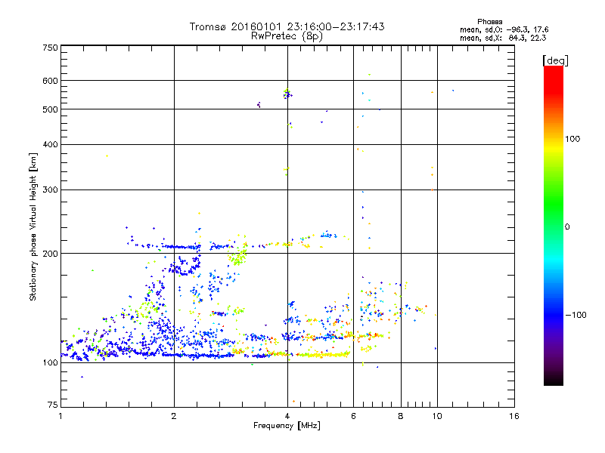Click the y-axis title 'Stationary phase Virtual Height [km]'

click(33, 226)
